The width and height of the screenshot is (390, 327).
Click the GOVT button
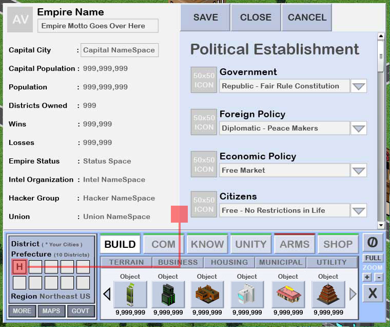[81, 311]
